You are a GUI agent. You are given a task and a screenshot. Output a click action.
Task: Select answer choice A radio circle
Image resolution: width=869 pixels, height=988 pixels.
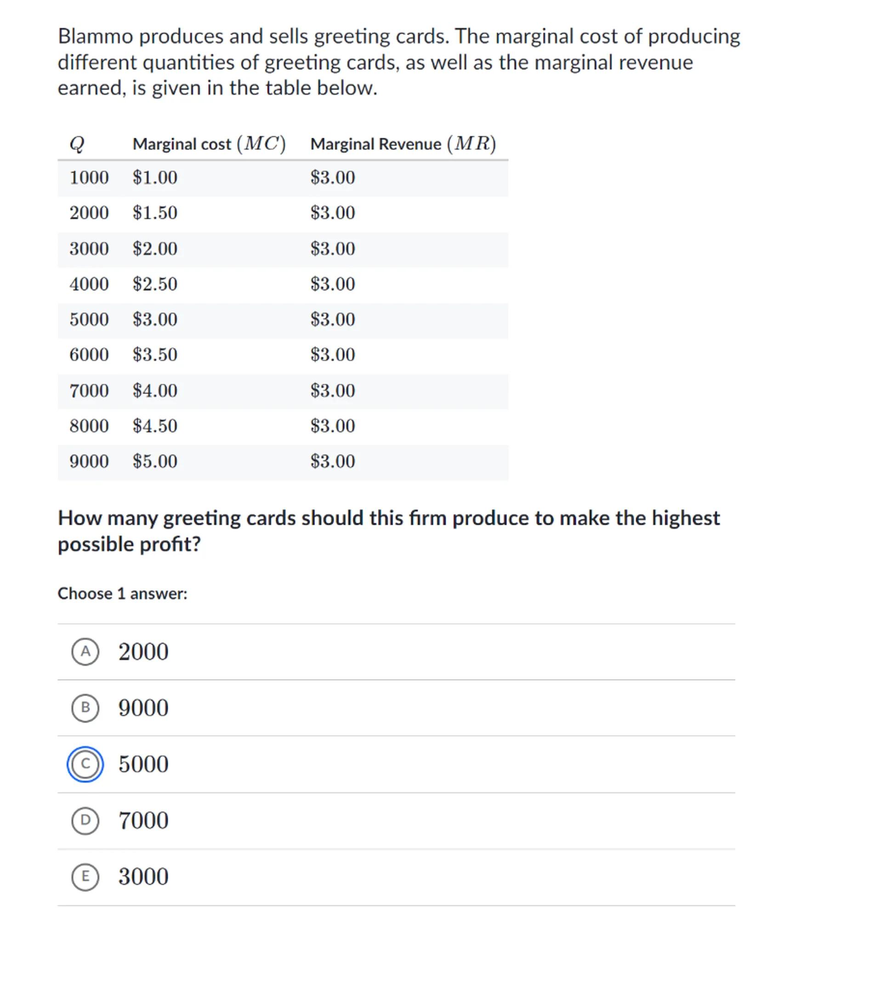(x=85, y=652)
